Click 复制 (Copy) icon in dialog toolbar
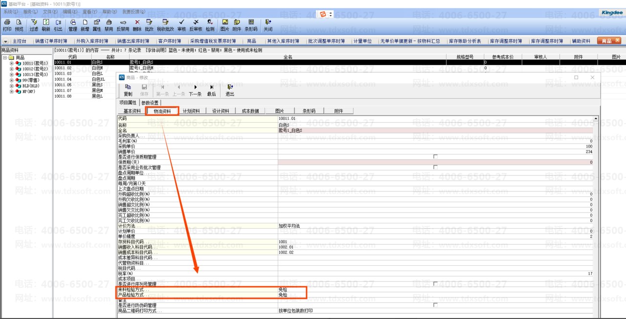Image resolution: width=626 pixels, height=319 pixels. point(128,90)
